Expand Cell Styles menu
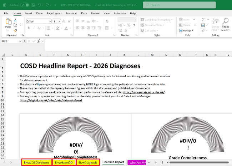The image size is (232, 166). tap(149, 30)
